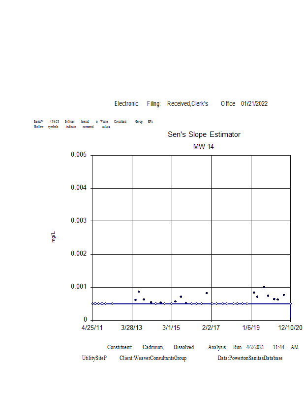Screen dimensions: 304x394
Task: Select the 3/28/13 x-axis date label
Action: (132, 328)
